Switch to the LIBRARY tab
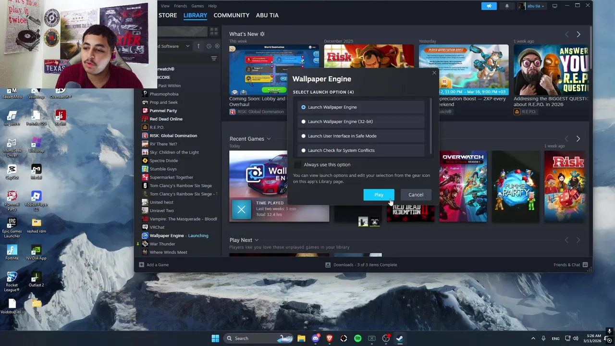 [195, 15]
